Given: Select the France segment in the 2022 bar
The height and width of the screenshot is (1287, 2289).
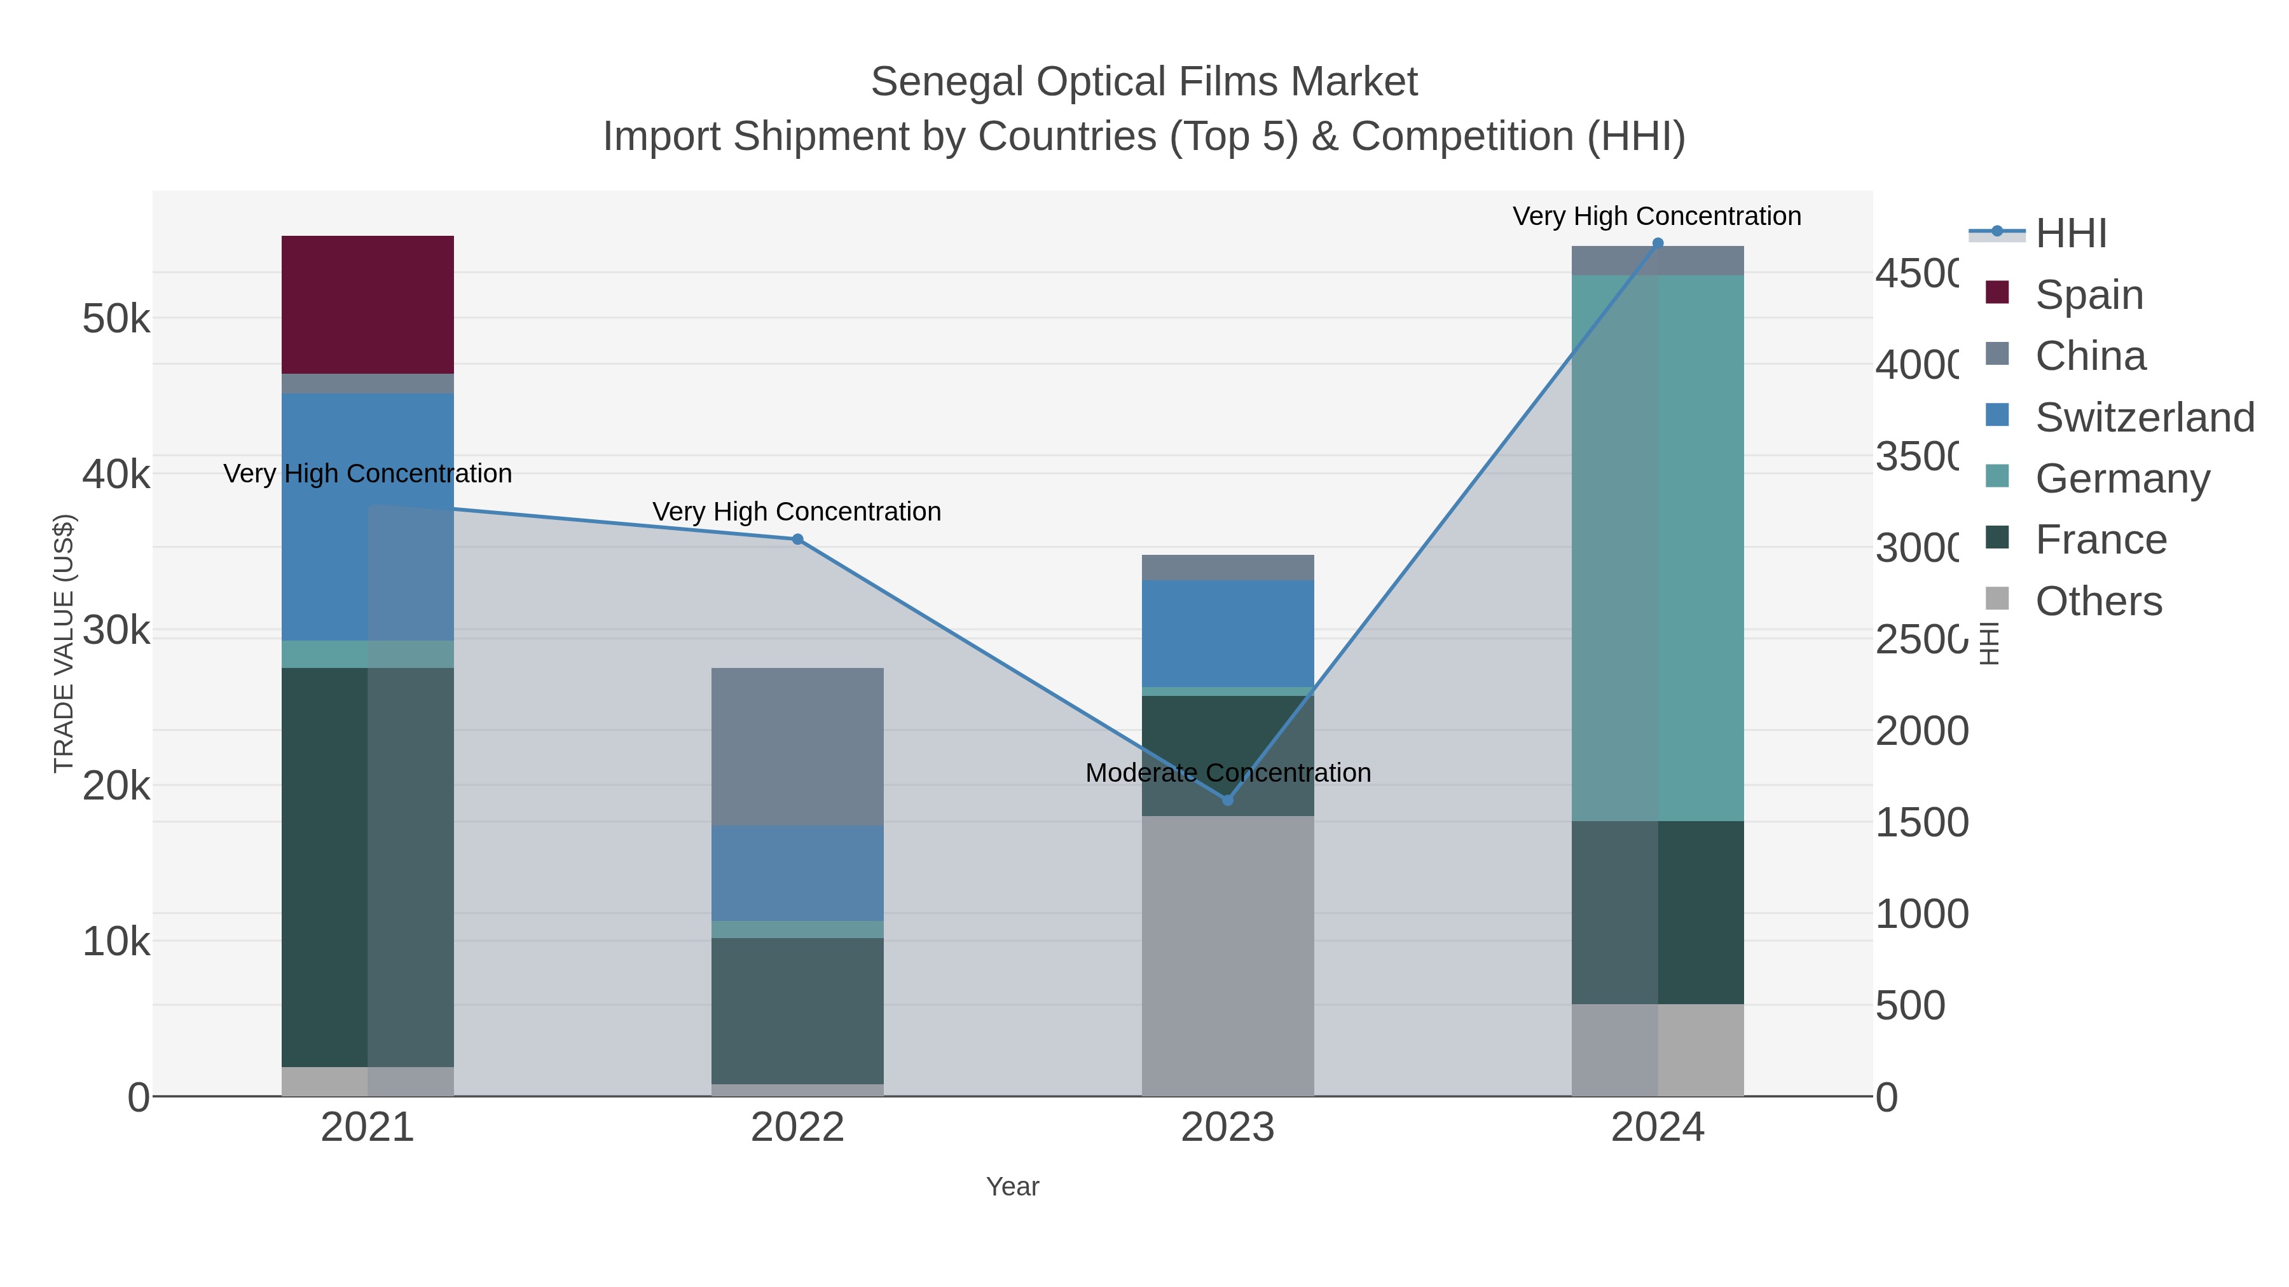Looking at the screenshot, I should (797, 1011).
